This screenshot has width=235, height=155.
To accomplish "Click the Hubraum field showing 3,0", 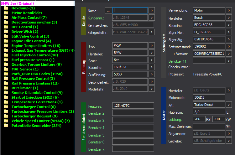I will (x=209, y=112).
